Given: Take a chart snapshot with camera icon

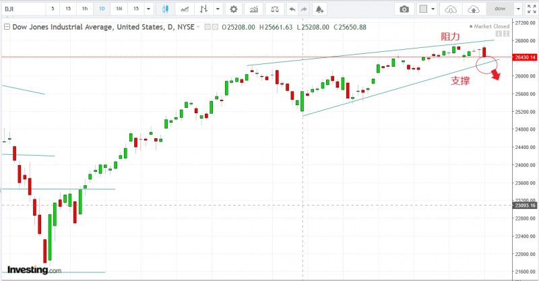Looking at the screenshot, I should 404,9.
